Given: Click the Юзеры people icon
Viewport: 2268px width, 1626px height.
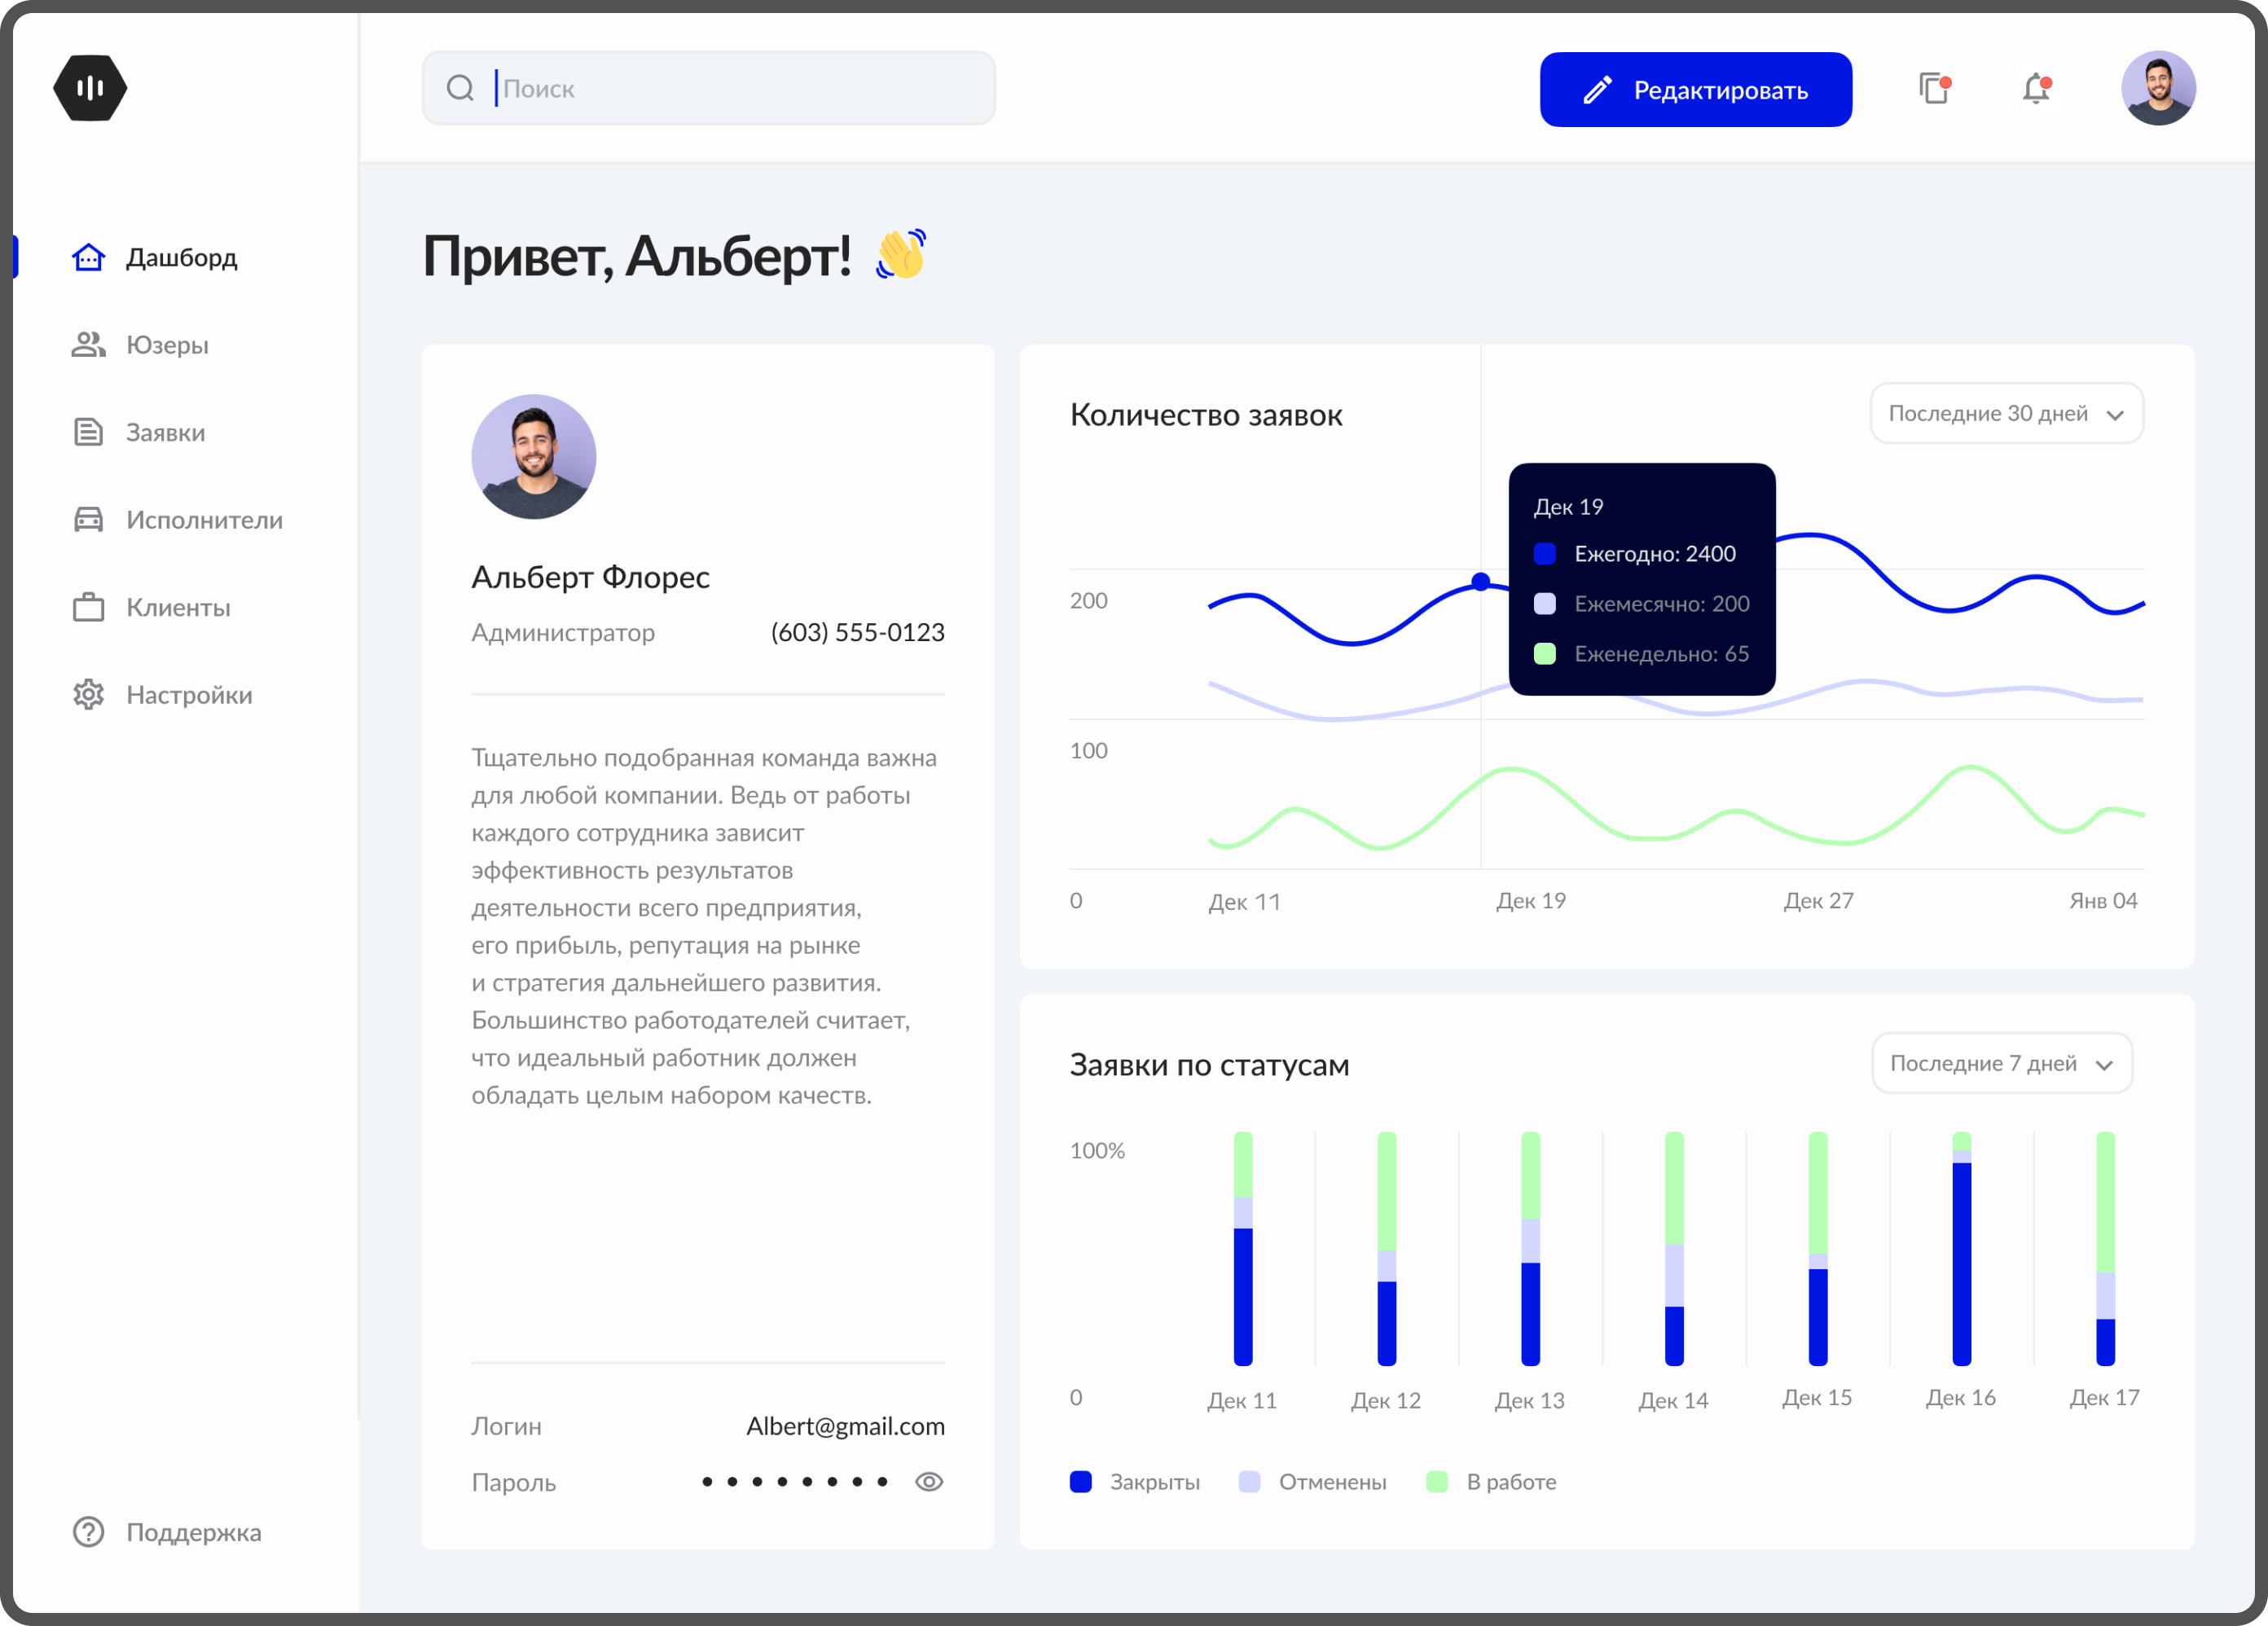Looking at the screenshot, I should click(88, 345).
